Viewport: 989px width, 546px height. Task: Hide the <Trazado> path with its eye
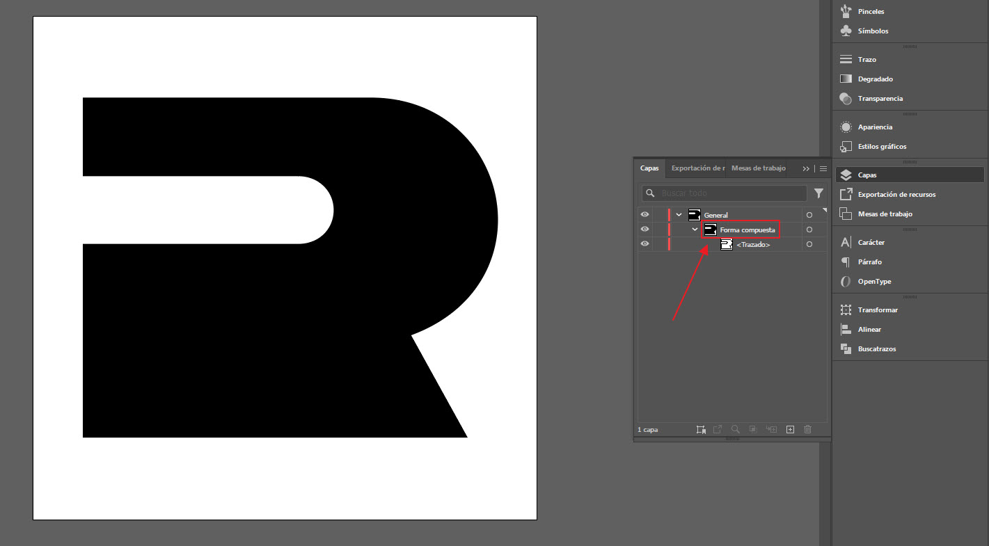coord(645,244)
